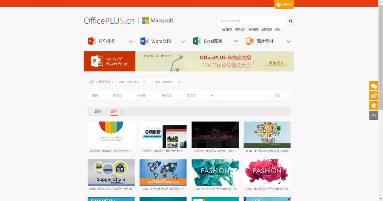Click hot search term PPT图表

pyautogui.click(x=253, y=29)
